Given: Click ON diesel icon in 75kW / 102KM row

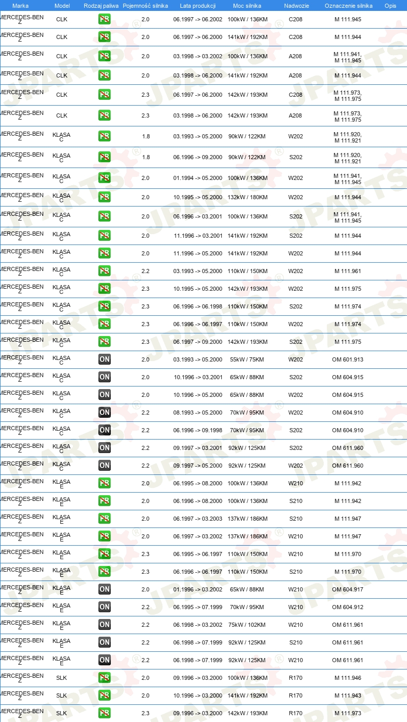Looking at the screenshot, I should 104,625.
